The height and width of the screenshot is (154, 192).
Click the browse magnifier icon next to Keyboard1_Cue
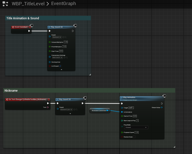[x=77, y=110]
